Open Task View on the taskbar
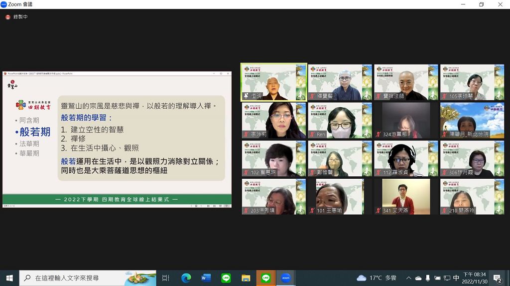 166,278
